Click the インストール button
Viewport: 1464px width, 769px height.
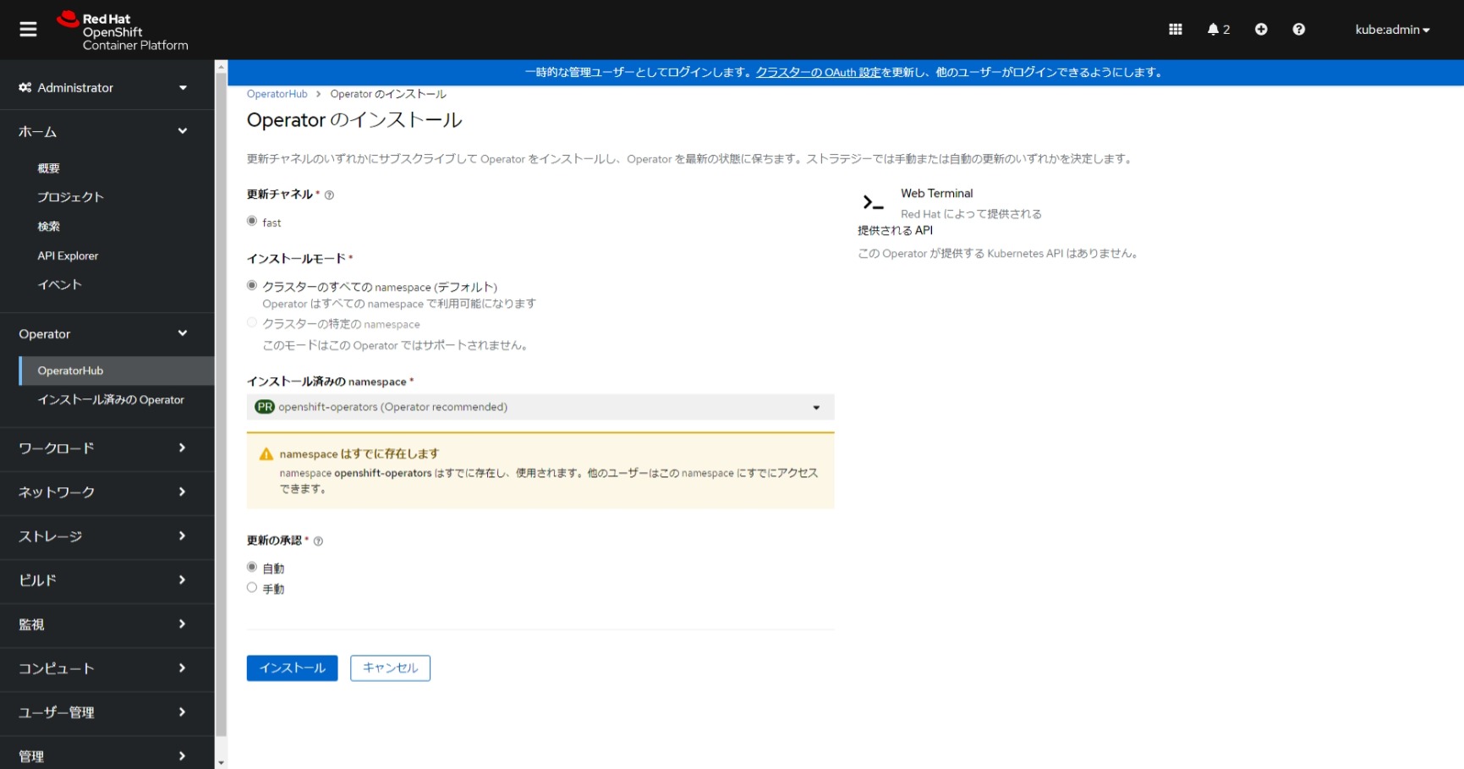click(x=291, y=667)
